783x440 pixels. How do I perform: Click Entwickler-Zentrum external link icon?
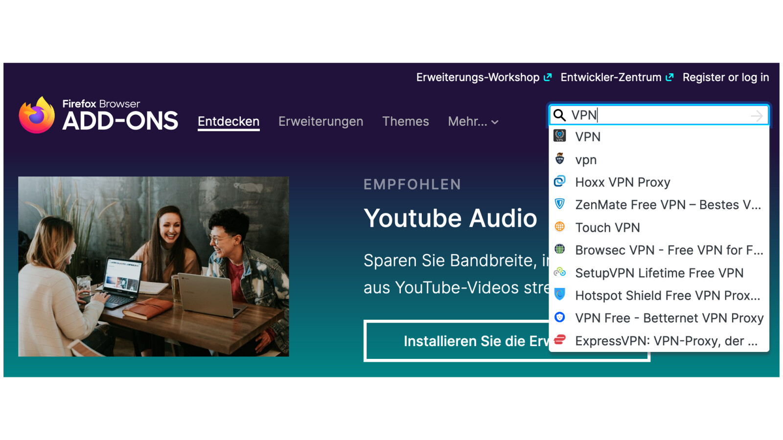pyautogui.click(x=669, y=77)
